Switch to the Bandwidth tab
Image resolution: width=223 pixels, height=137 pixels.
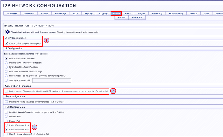coord(29,13)
